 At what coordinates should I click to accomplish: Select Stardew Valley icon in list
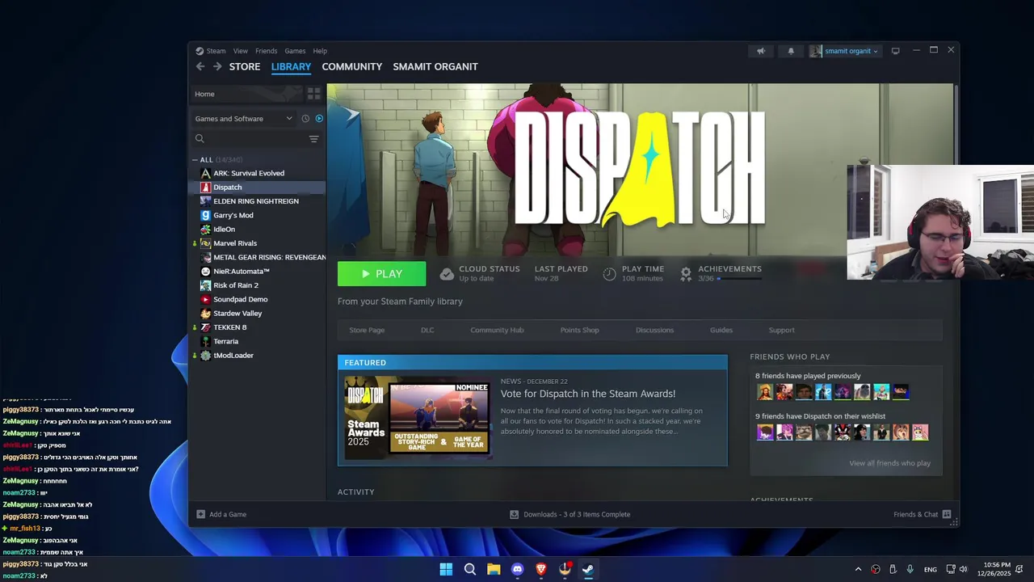[x=205, y=314]
